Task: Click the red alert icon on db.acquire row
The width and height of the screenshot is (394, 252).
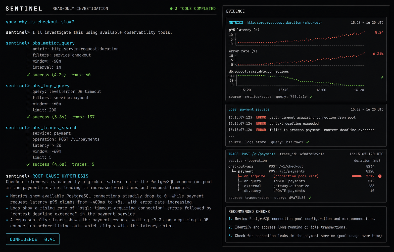Action: pos(380,176)
